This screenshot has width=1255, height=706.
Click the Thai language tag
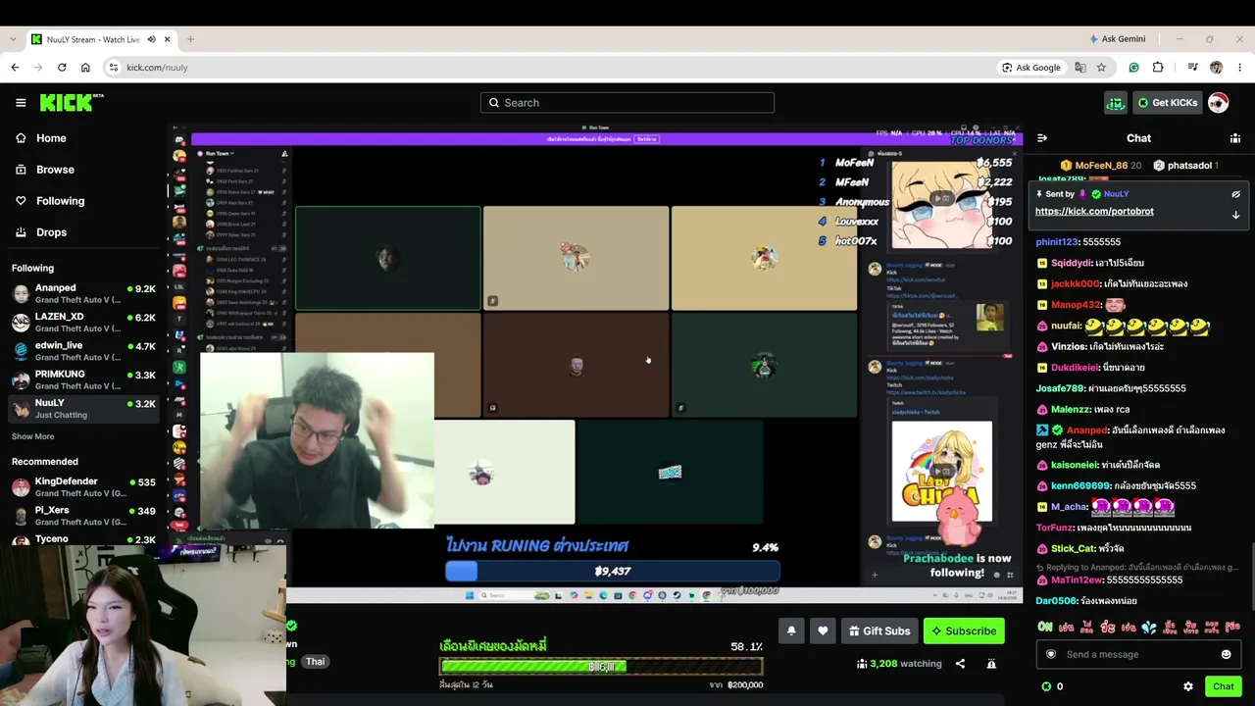(315, 662)
